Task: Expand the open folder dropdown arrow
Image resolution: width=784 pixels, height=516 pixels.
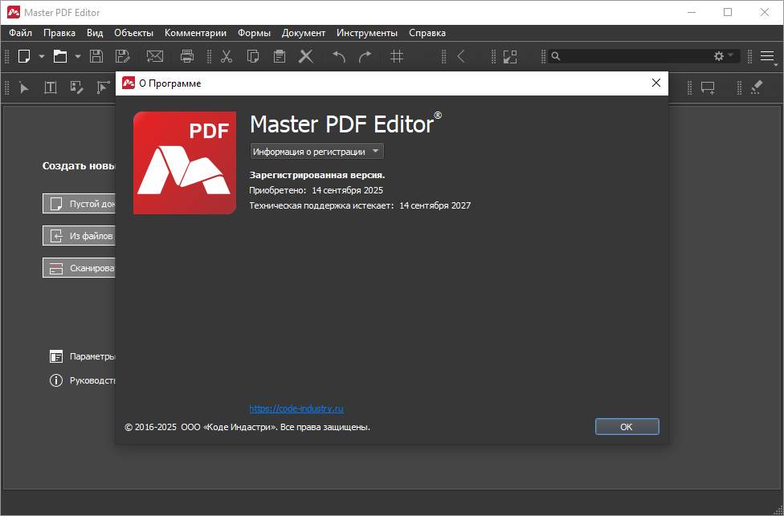Action: coord(77,56)
